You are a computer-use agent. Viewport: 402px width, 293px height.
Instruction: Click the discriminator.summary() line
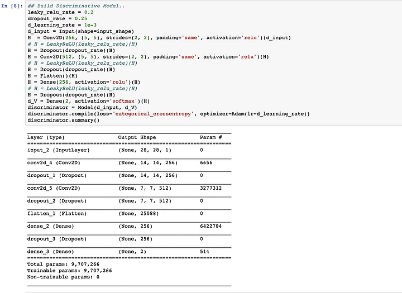(x=64, y=120)
